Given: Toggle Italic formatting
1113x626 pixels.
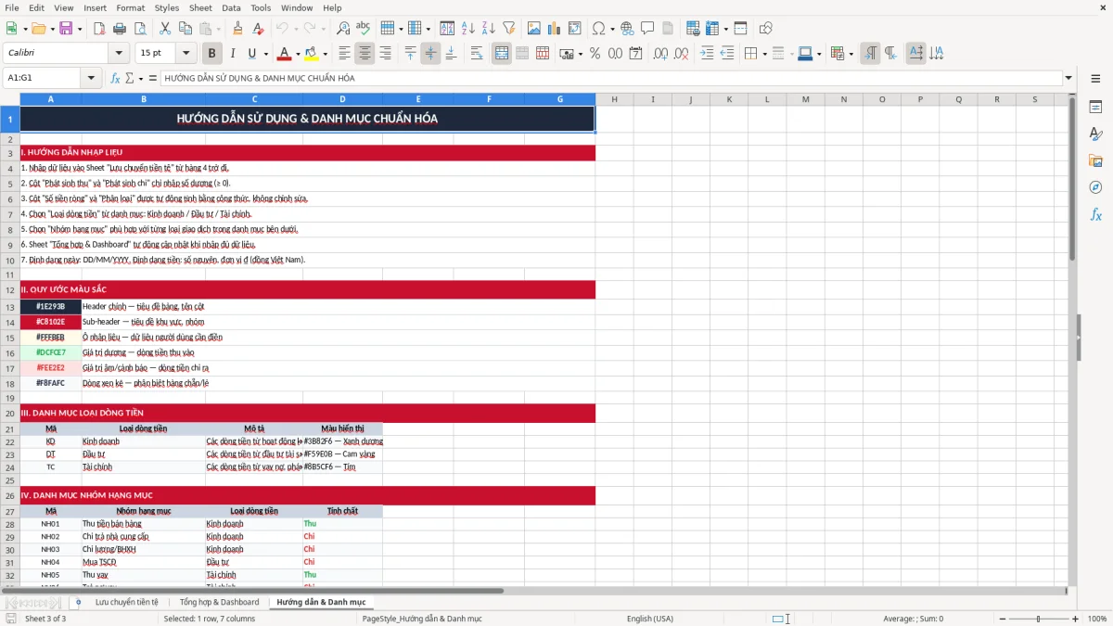Looking at the screenshot, I should coord(233,54).
